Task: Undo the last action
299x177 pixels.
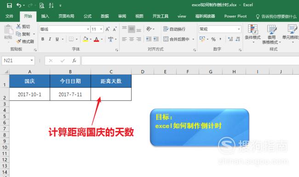Action: 19,6
